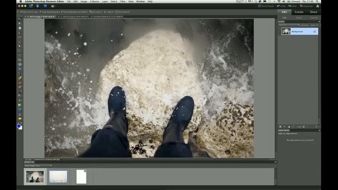Select the second Project Bin thumbnail, pale landscape

coord(58,176)
